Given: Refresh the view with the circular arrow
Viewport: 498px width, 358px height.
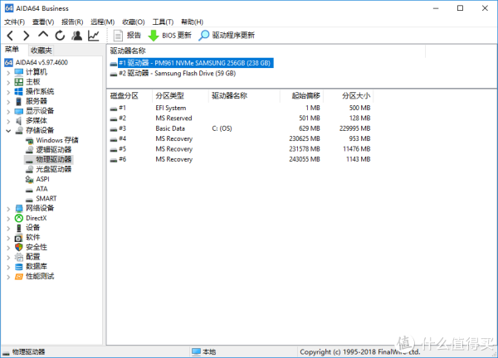Looking at the screenshot, I should pos(60,36).
